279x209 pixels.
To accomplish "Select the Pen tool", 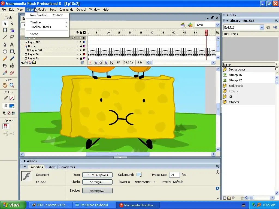I will pos(5,44).
